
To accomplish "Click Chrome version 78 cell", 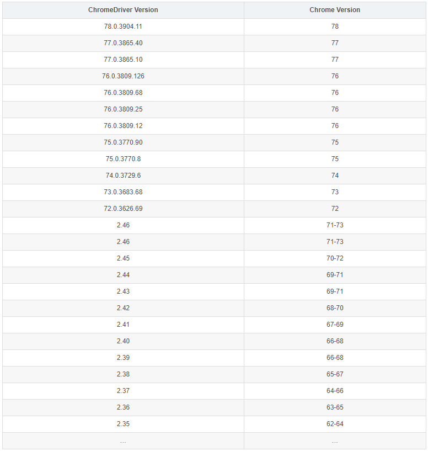I will 335,26.
